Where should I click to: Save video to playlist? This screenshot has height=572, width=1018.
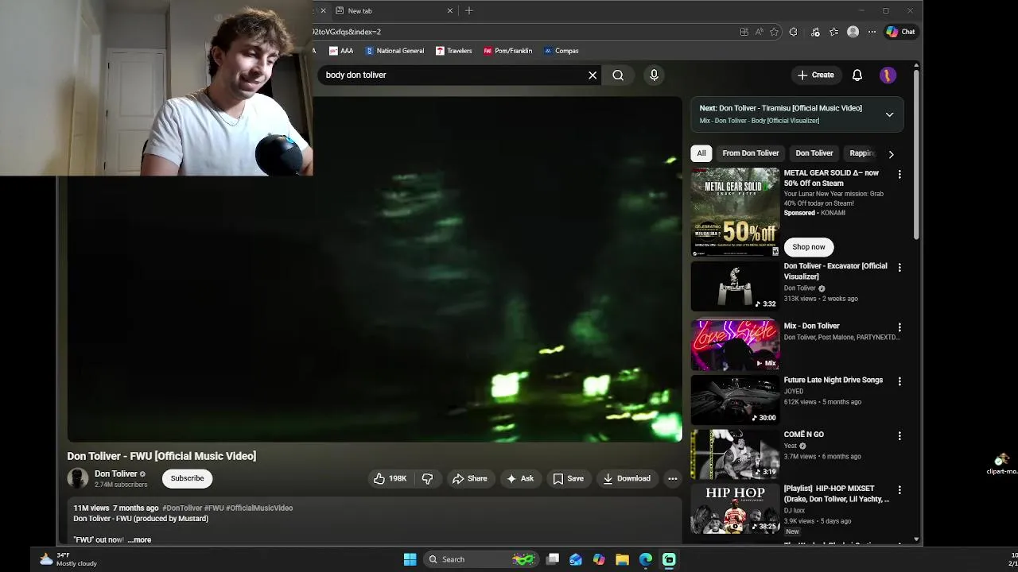pos(569,478)
